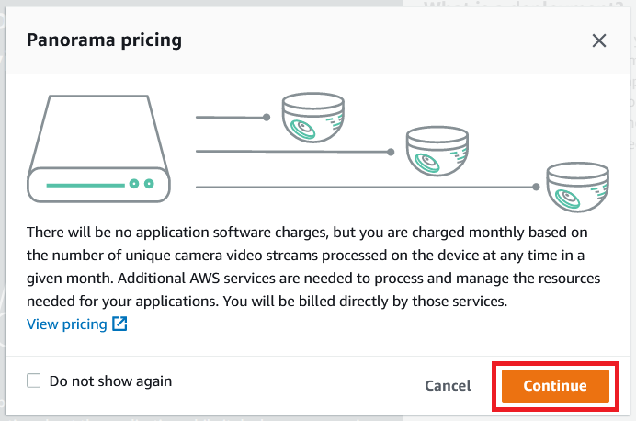Click the Panorama appliance device illustration
636x421 pixels.
tap(98, 148)
